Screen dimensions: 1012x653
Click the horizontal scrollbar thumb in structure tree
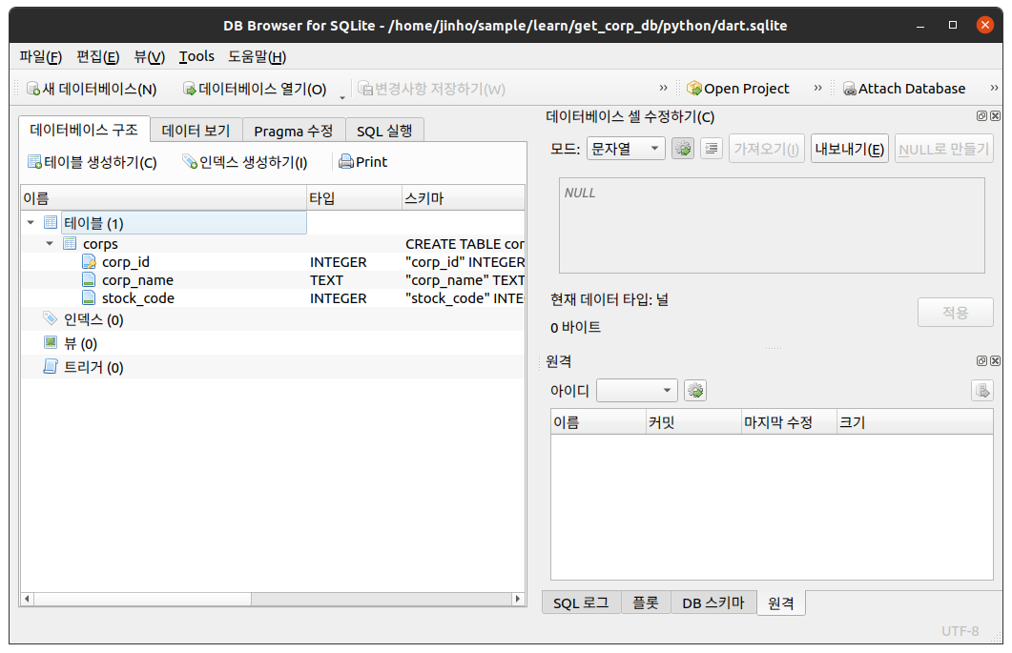coord(142,599)
